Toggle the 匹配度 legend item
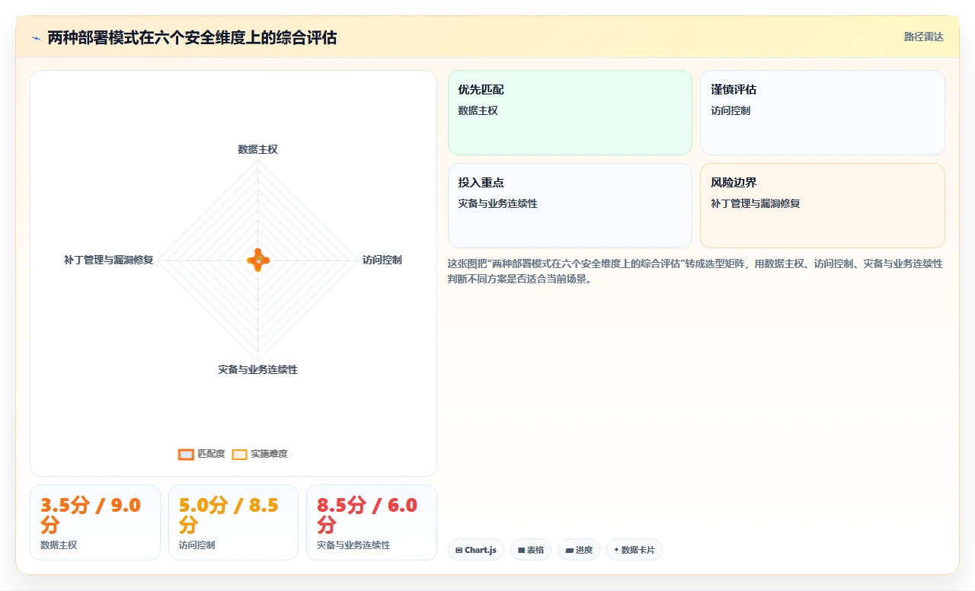 click(x=201, y=454)
